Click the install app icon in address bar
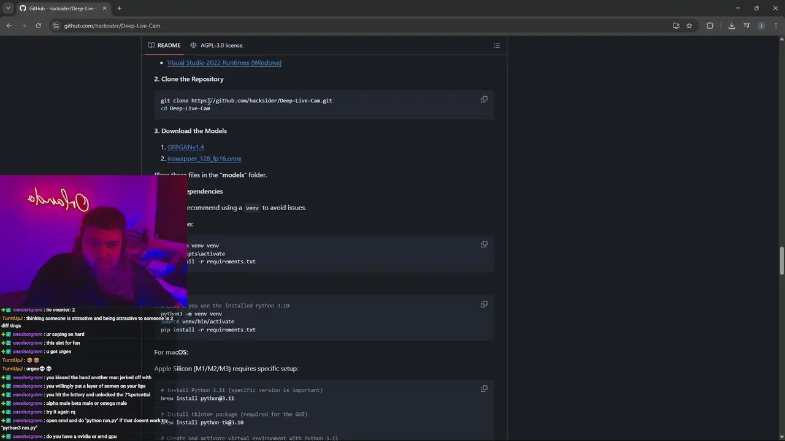The width and height of the screenshot is (785, 441). tap(676, 26)
